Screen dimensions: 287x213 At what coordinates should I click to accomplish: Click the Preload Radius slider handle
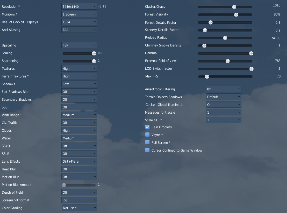[x=225, y=38]
